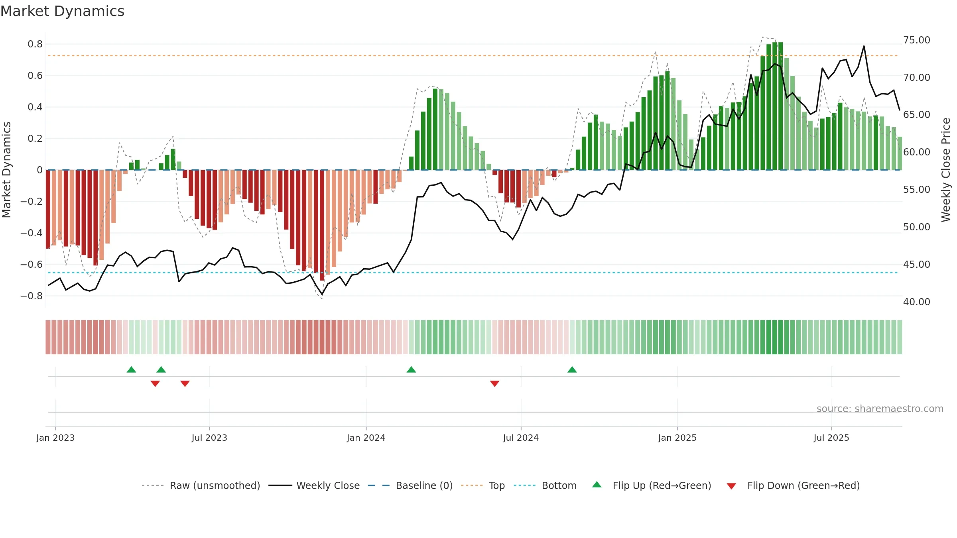Toggle the Weekly Close legend entry
Screen dimensions: 957x538
[x=314, y=485]
